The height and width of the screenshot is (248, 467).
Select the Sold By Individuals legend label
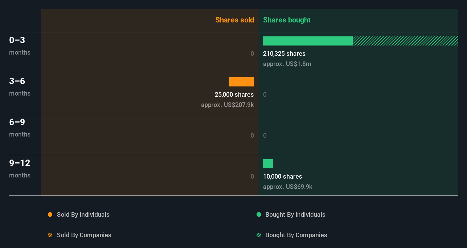click(83, 215)
